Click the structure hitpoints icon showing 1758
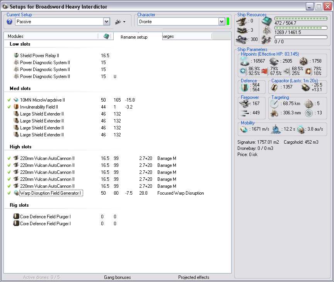 [303, 61]
